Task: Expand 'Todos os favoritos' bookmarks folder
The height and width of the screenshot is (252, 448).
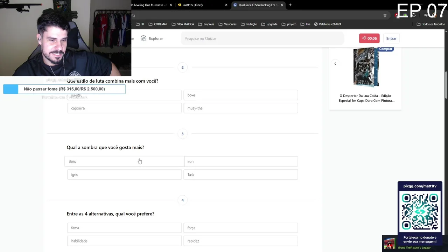Action: tap(430, 24)
